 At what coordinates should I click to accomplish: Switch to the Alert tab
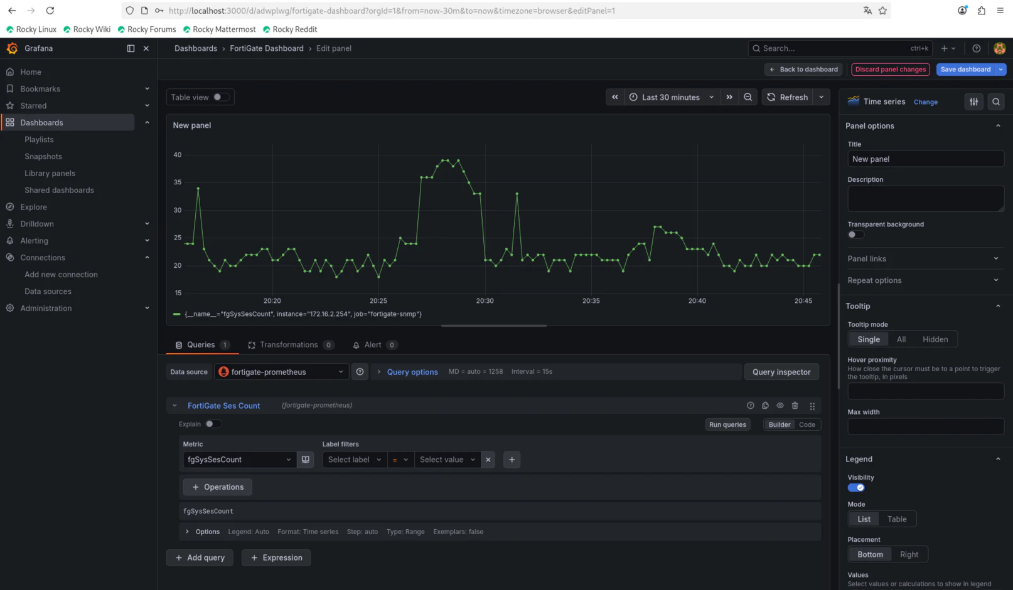click(x=374, y=345)
